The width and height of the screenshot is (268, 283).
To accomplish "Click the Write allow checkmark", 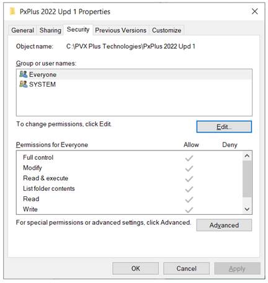I will coord(189,210).
